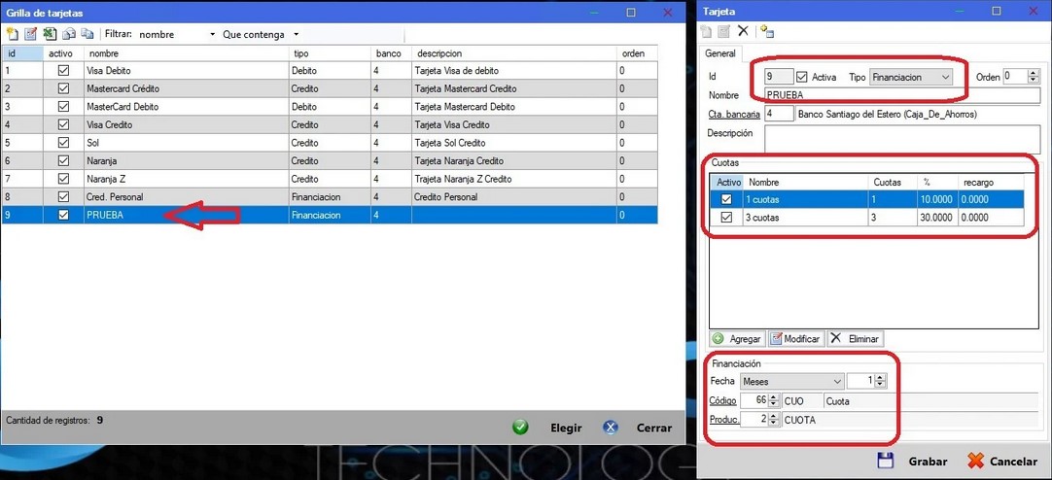Click the floppy disk save icon
Screen dimensions: 1052x480
pos(886,462)
